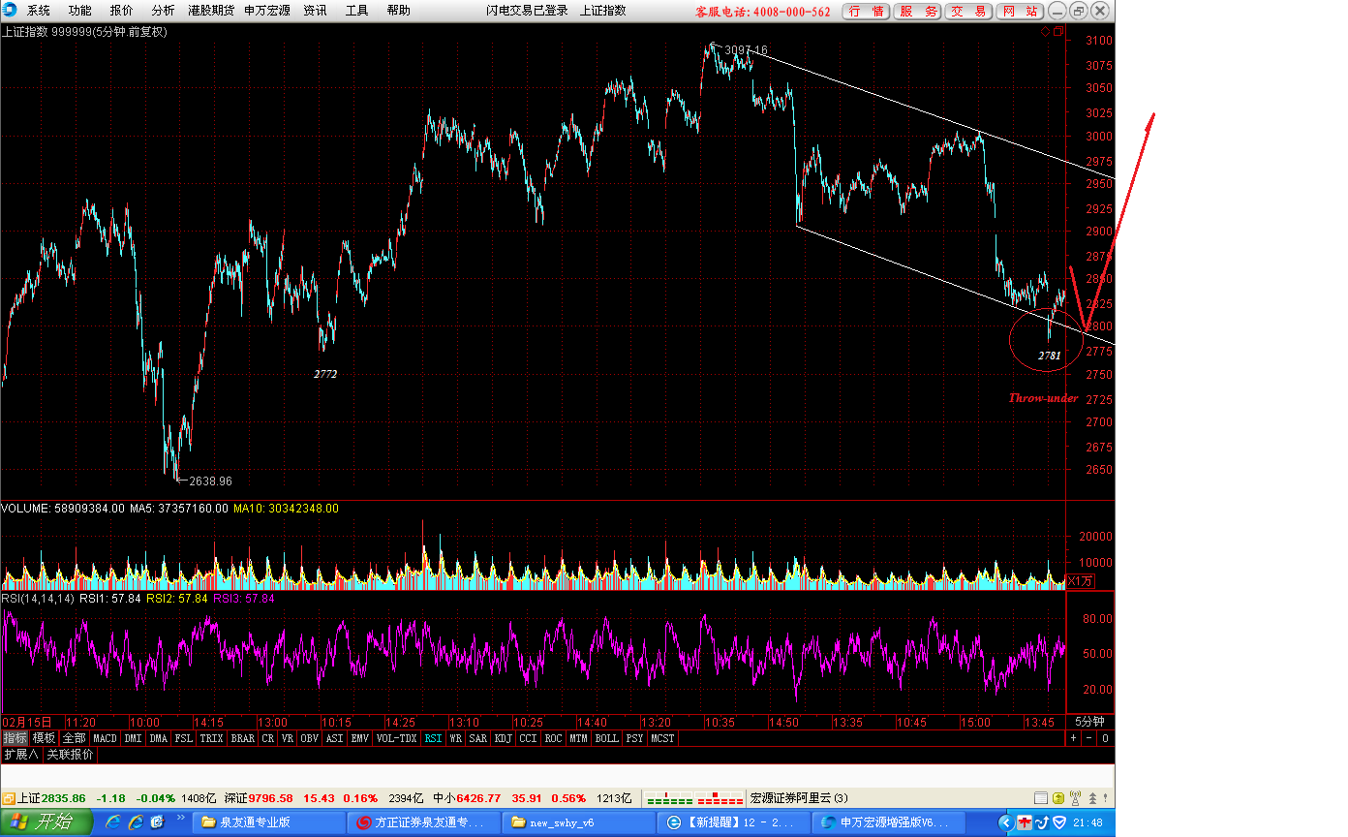1348x837 pixels.
Task: Click the 网站 button
Action: pyautogui.click(x=1021, y=11)
